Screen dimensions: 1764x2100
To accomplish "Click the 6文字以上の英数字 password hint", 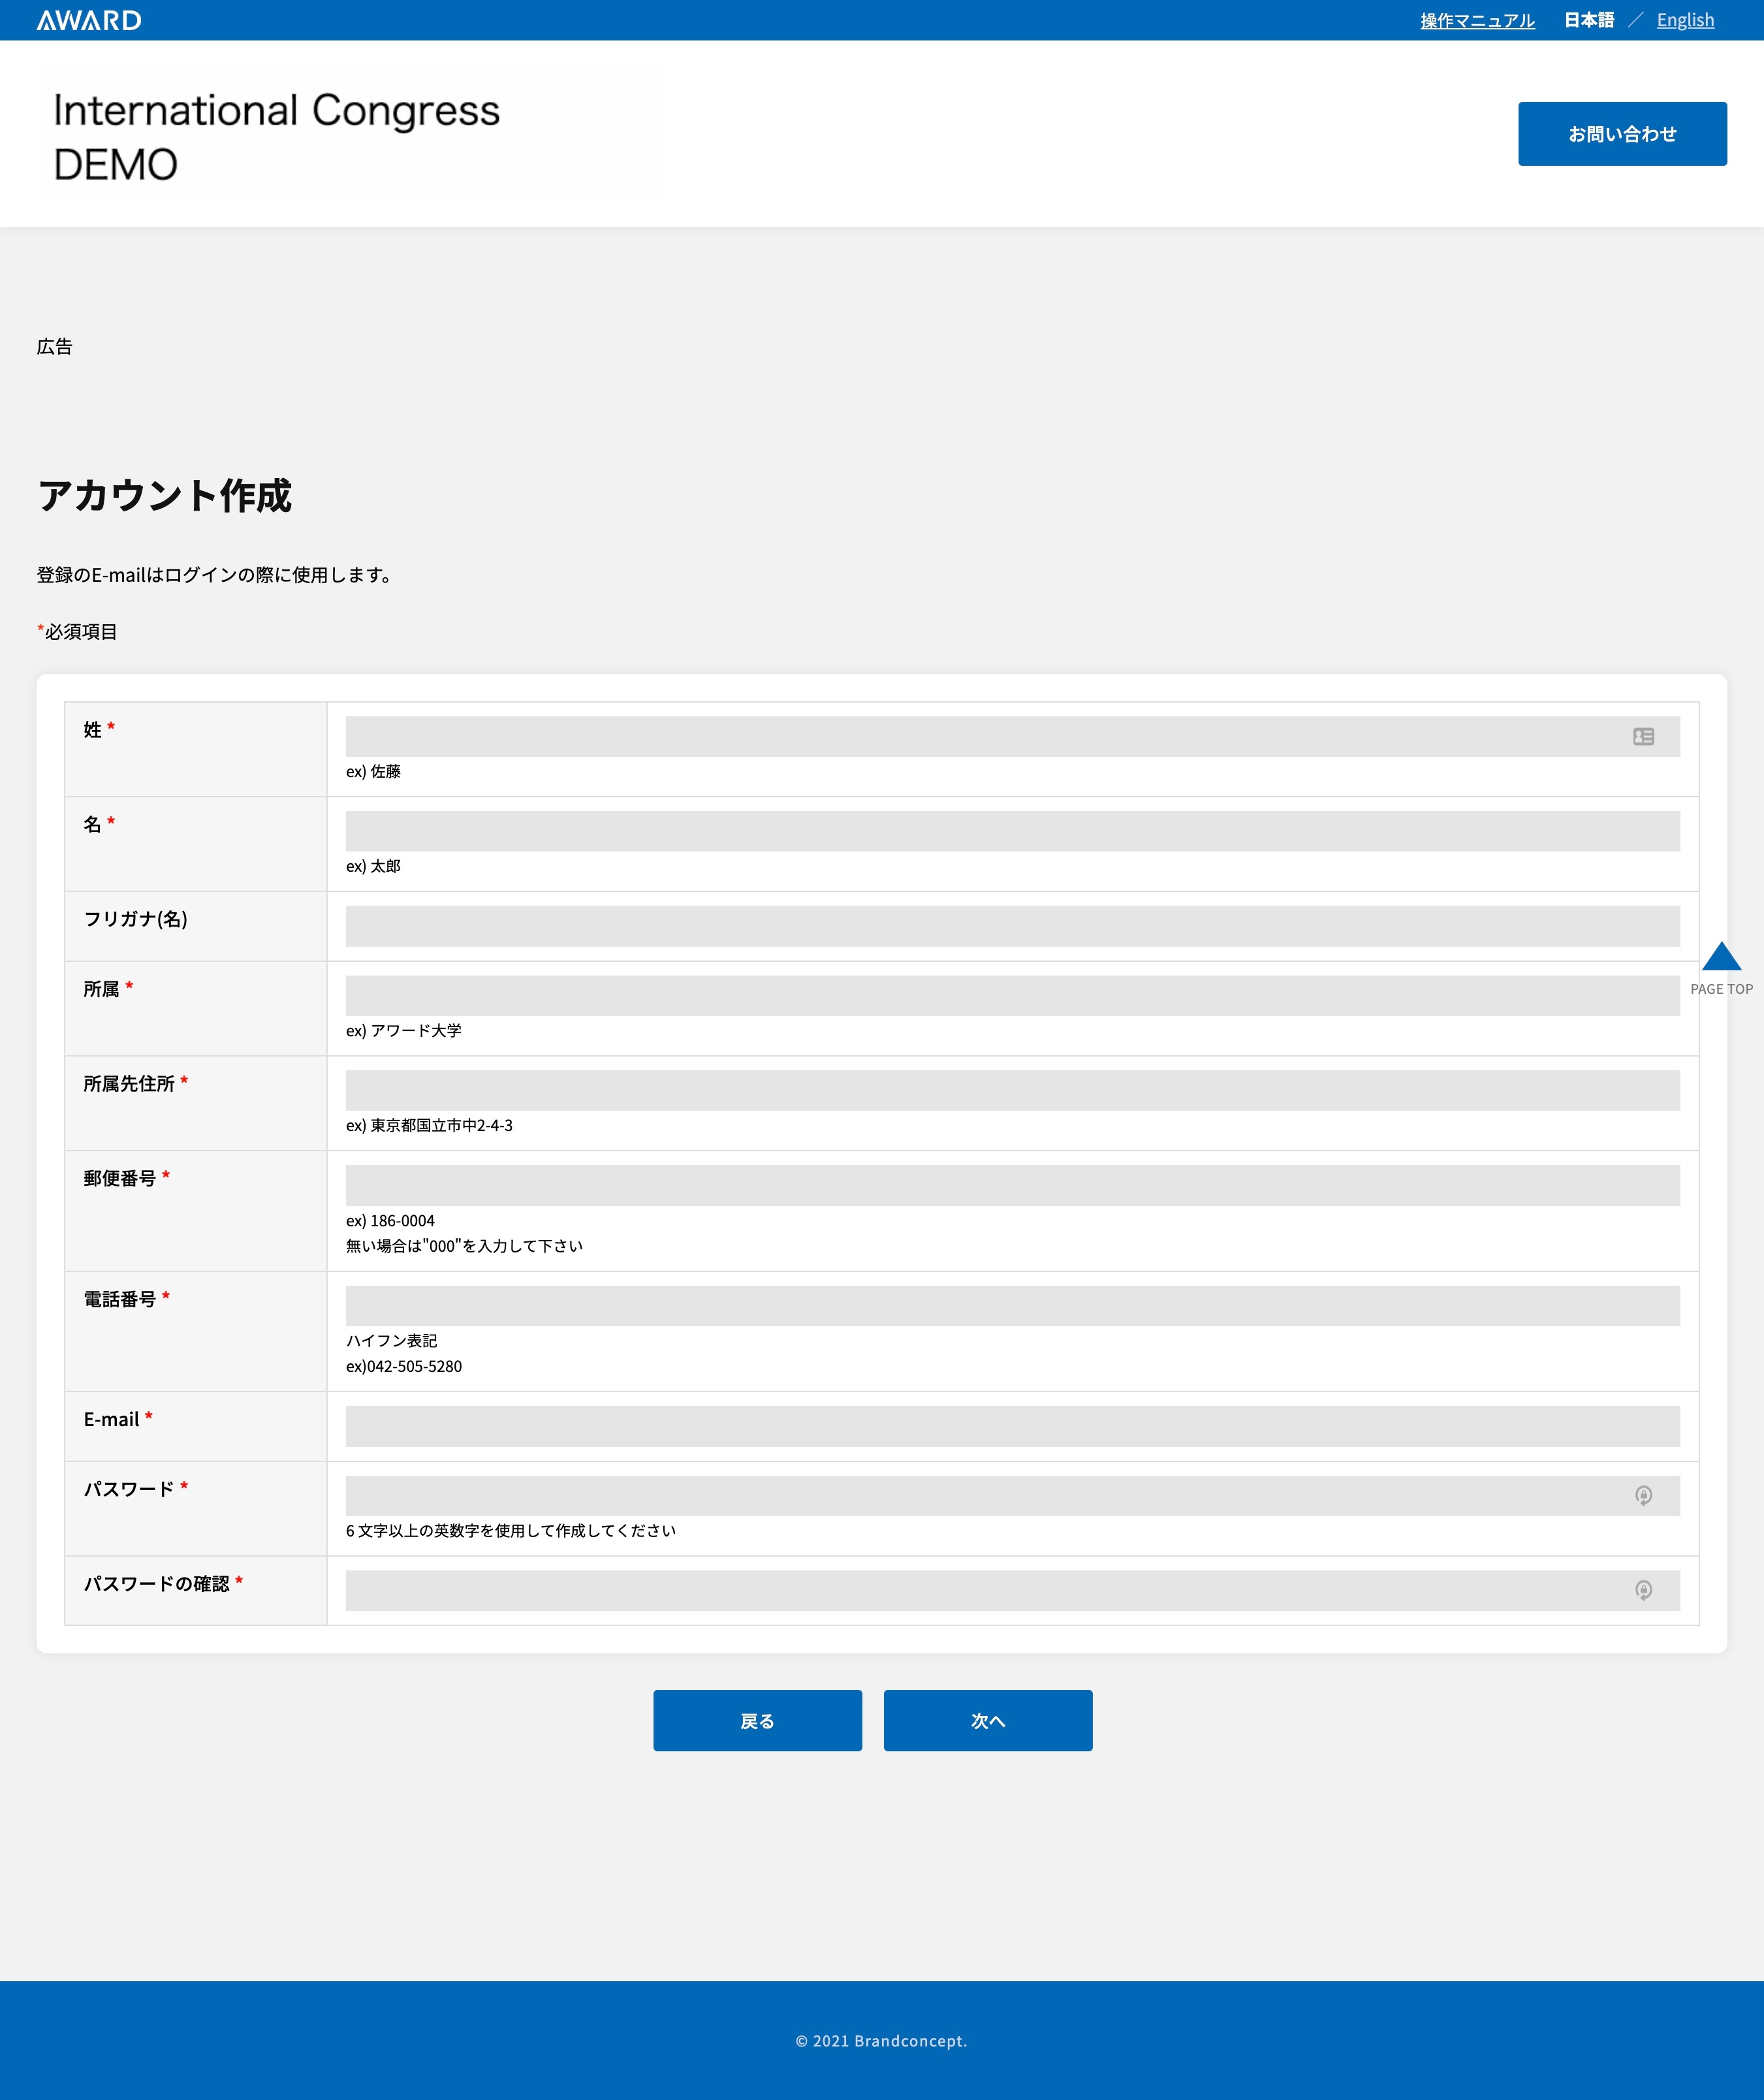I will tap(511, 1530).
